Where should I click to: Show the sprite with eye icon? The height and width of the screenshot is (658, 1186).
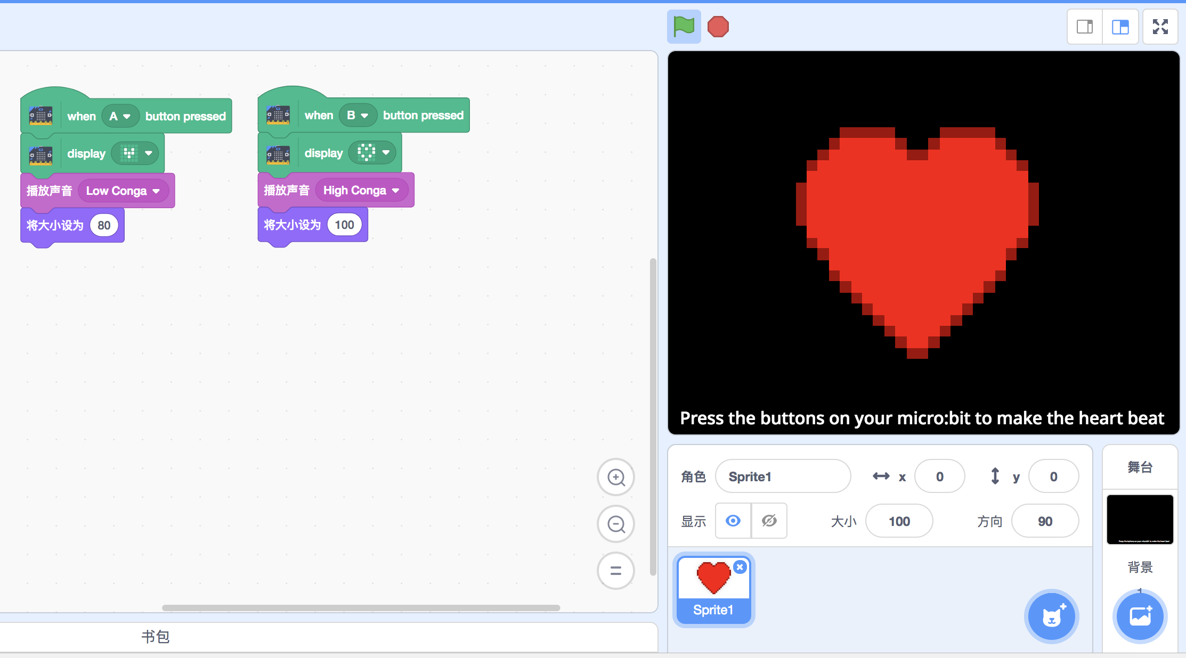pos(733,521)
